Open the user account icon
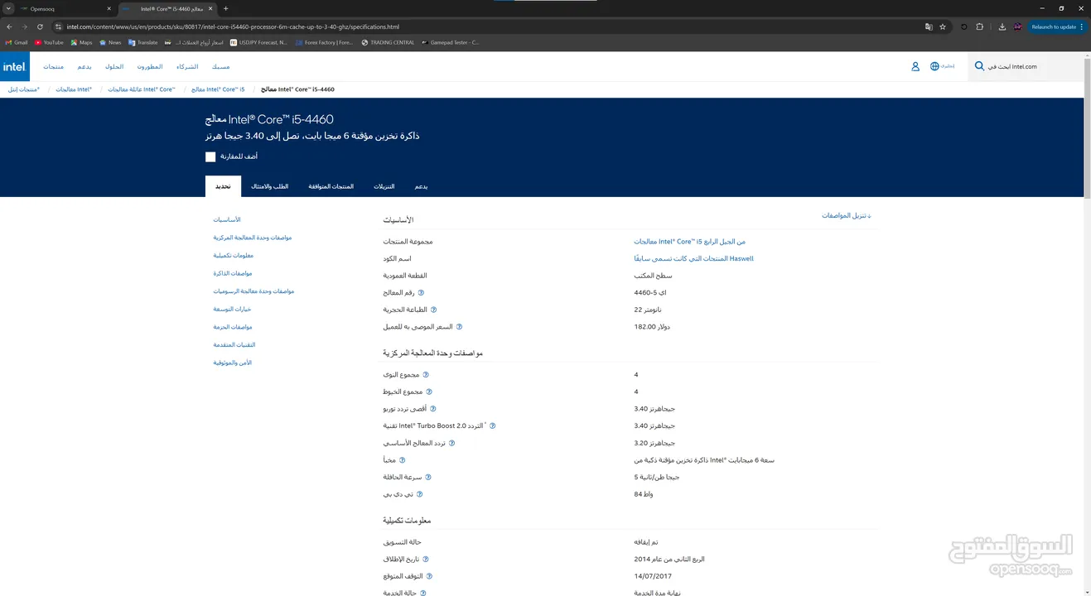The image size is (1091, 596). pyautogui.click(x=915, y=66)
